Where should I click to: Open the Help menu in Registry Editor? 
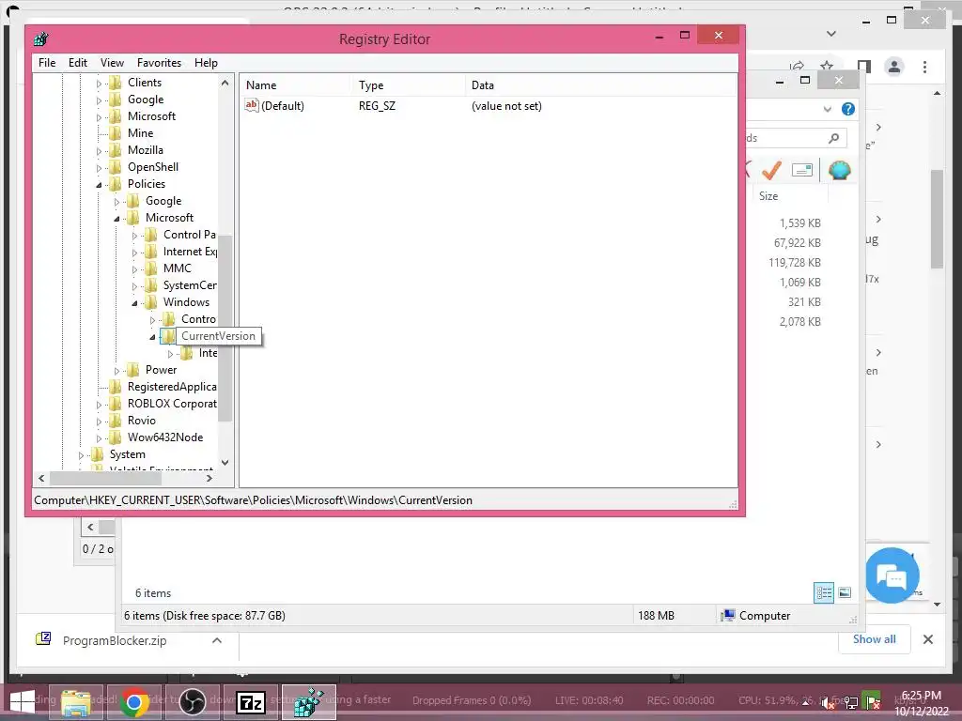206,63
